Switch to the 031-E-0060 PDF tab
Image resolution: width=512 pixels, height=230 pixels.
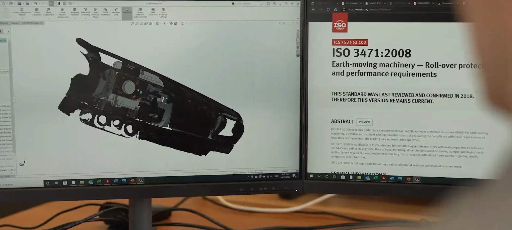coord(352,3)
